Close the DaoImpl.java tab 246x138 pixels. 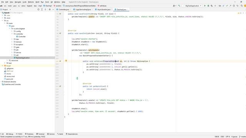pyautogui.click(x=128, y=10)
